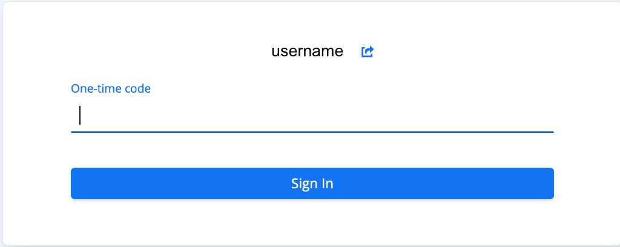Place cursor in the one-time code box
Viewport: 620px width, 247px height.
(312, 116)
